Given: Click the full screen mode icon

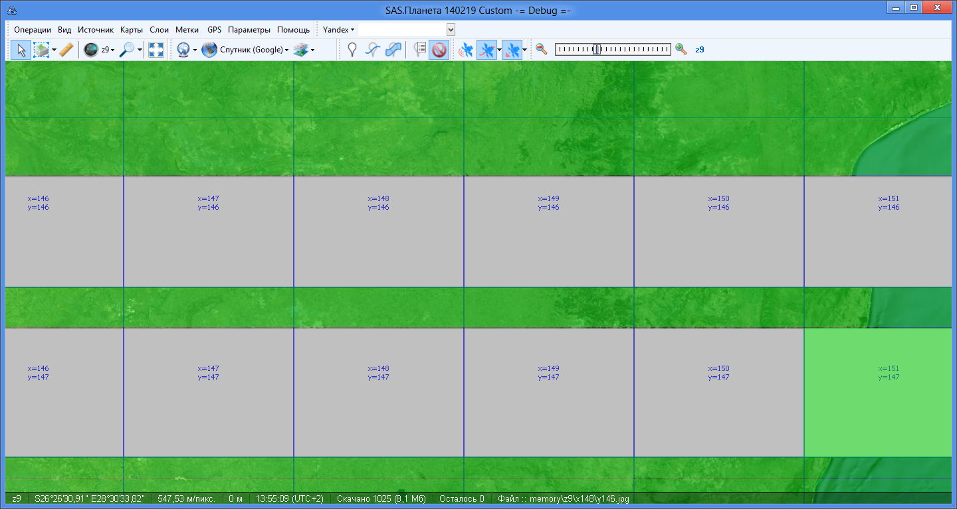Looking at the screenshot, I should coord(156,50).
